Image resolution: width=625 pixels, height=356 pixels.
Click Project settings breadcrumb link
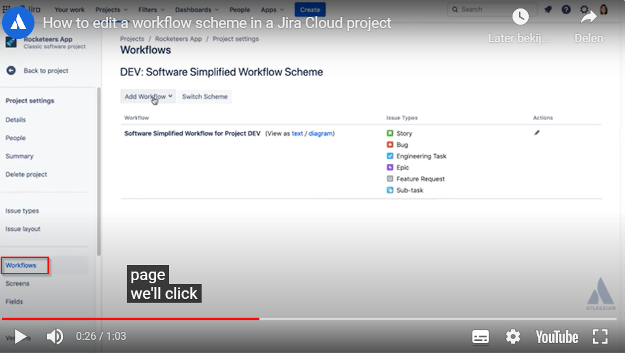click(235, 39)
